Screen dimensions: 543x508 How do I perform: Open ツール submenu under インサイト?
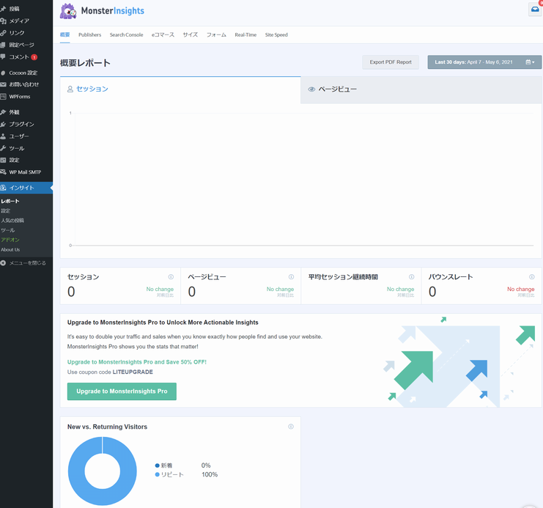(7, 230)
